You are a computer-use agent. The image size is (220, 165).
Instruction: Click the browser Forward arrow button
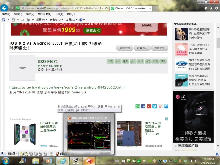pos(12,8)
